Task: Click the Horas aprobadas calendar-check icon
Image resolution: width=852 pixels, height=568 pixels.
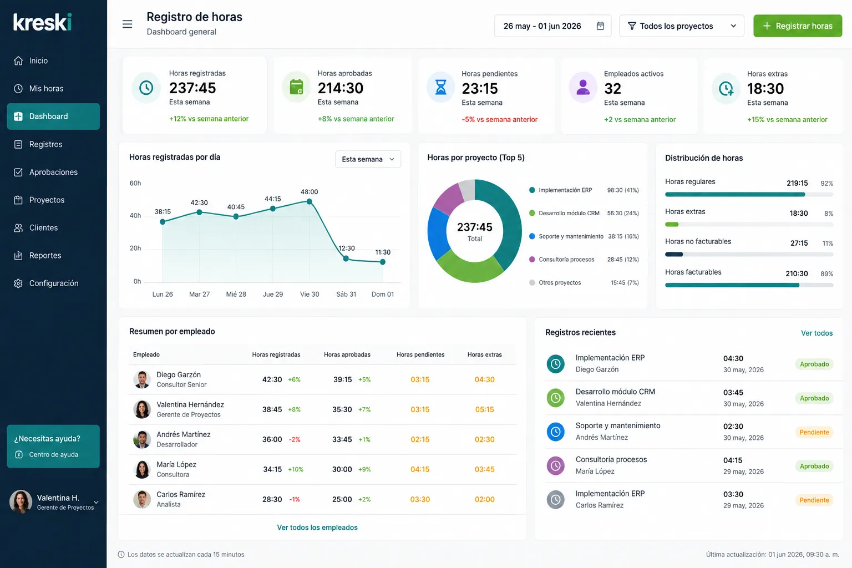Action: (x=297, y=88)
